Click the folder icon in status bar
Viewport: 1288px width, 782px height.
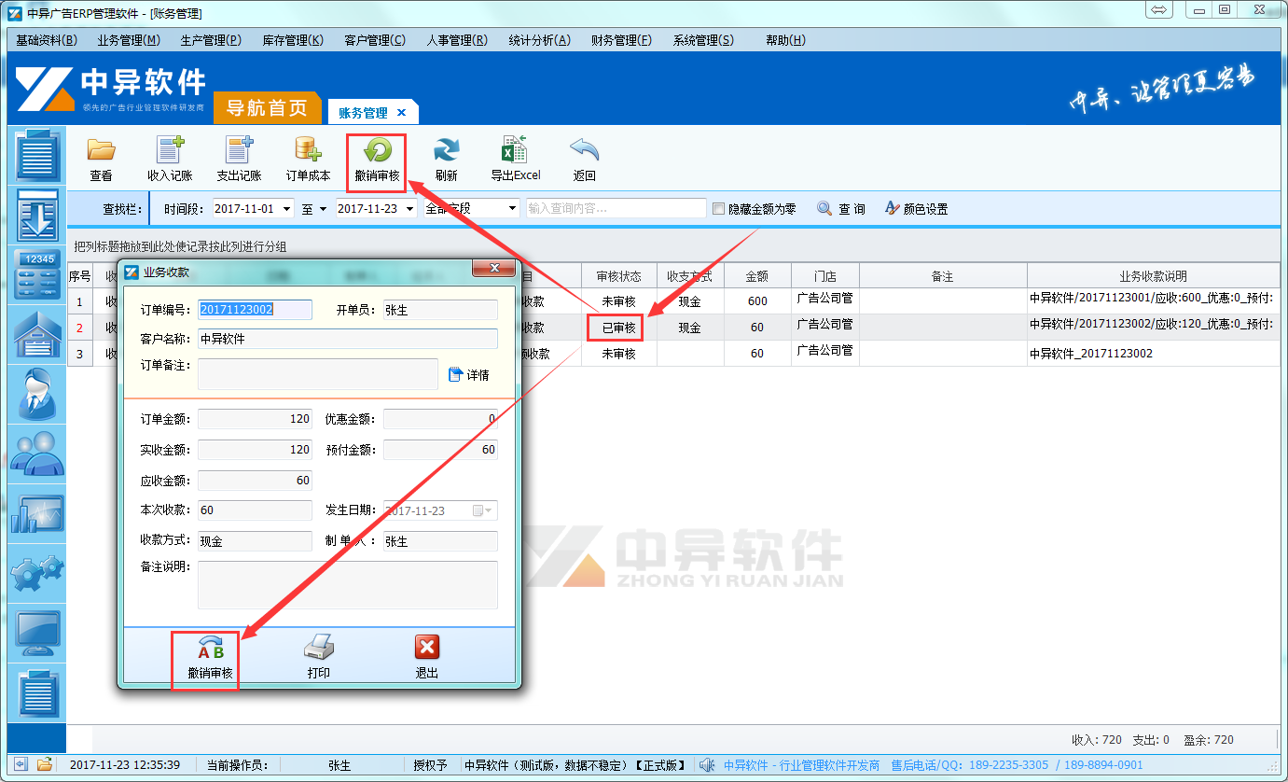(44, 765)
